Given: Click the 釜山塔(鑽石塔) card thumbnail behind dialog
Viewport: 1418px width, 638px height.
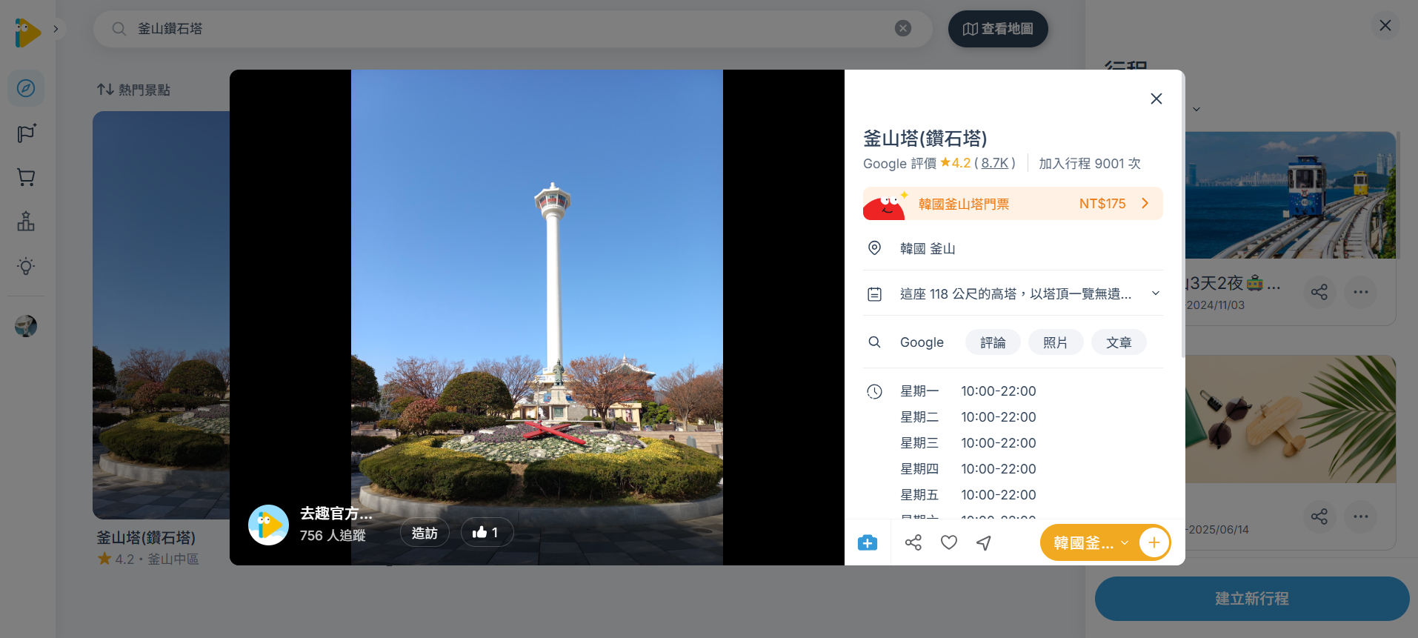Looking at the screenshot, I should [x=161, y=315].
